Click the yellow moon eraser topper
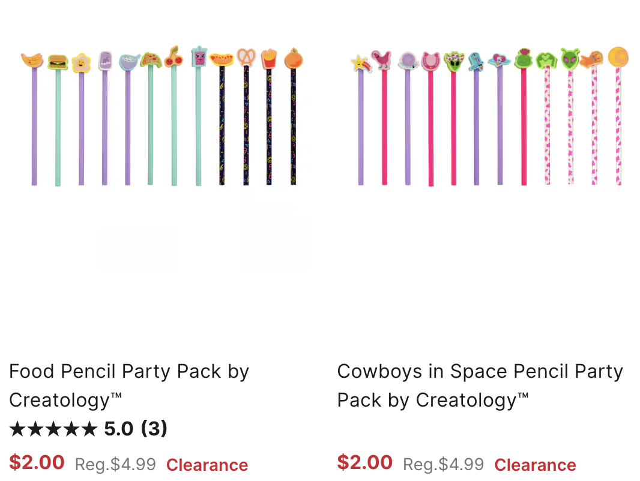This screenshot has height=481, width=640. 618,57
